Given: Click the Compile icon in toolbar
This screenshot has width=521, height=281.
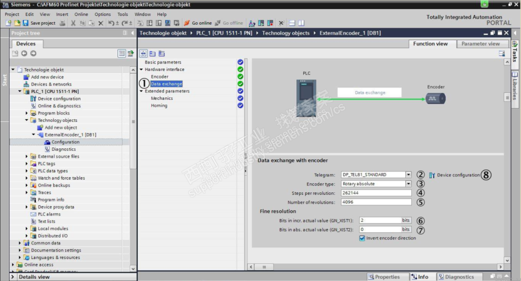Looking at the screenshot, I should click(x=140, y=23).
